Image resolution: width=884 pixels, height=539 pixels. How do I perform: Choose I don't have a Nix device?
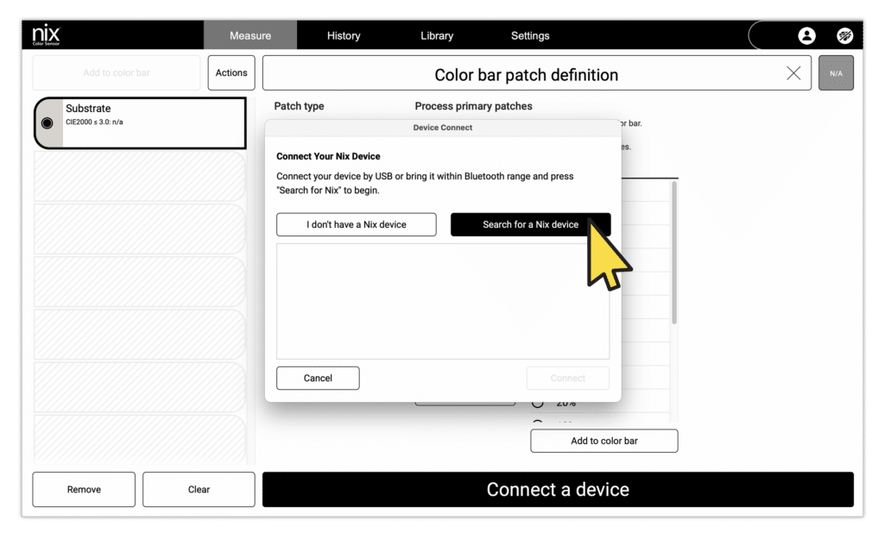point(356,223)
